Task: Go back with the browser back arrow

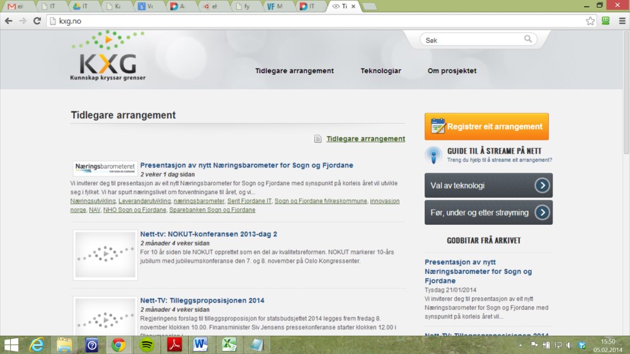Action: (x=9, y=21)
